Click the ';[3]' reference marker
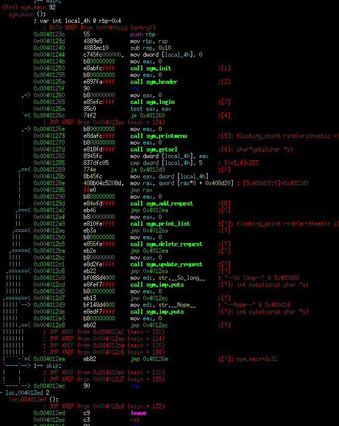Image resolution: width=339 pixels, height=426 pixels. tap(224, 102)
